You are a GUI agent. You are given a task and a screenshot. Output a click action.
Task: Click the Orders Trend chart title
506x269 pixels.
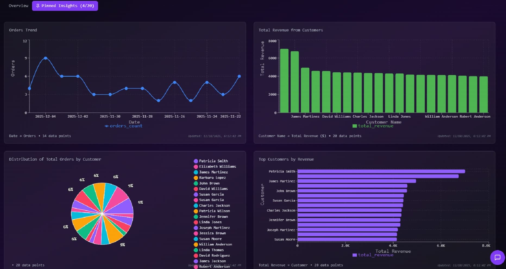[23, 30]
